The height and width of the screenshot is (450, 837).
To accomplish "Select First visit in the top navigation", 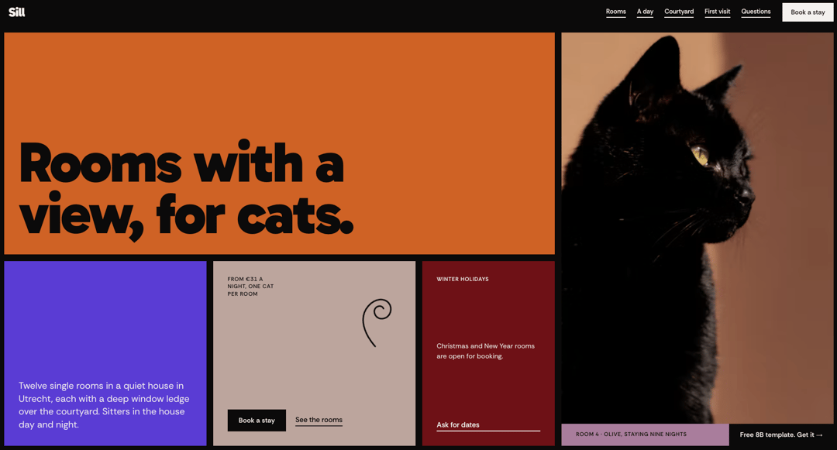I will point(718,12).
